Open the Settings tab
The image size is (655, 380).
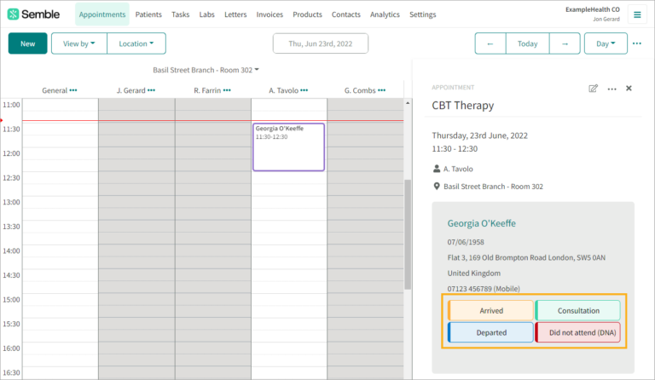coord(423,14)
